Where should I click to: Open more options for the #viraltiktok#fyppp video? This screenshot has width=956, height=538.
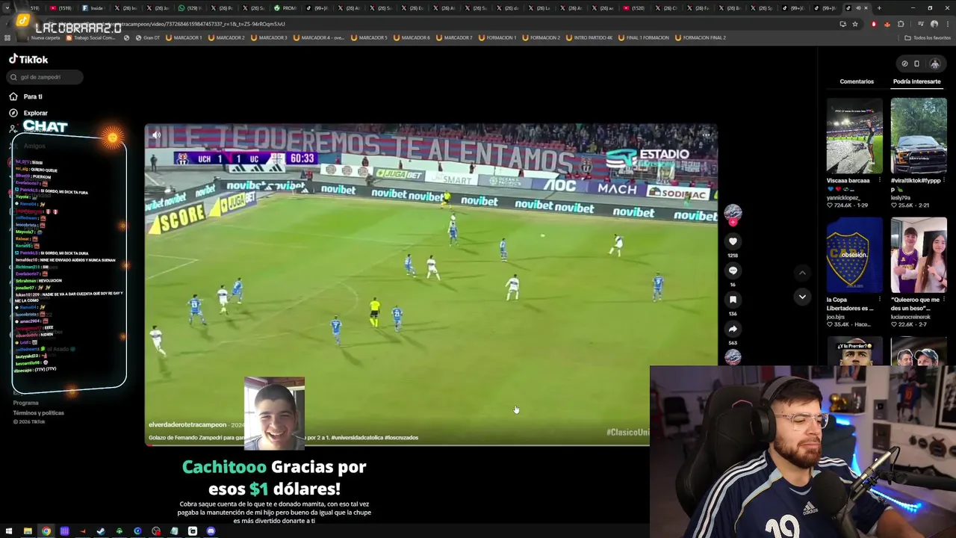[x=944, y=181]
